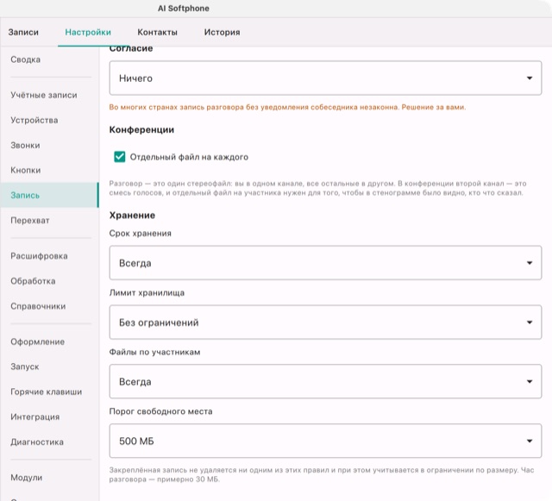Open the История tab

tap(223, 32)
